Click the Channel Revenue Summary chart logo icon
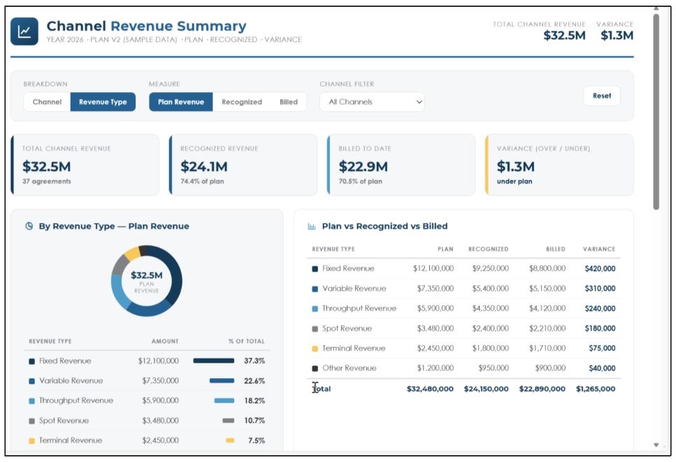 point(24,31)
